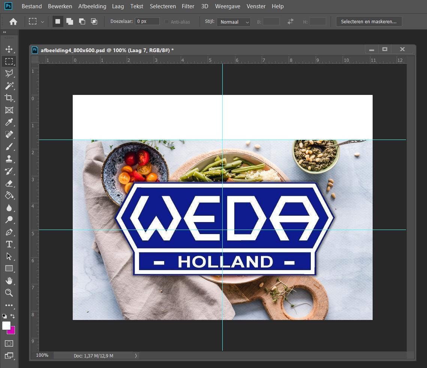Activate the Pen tool
The image size is (427, 368).
pos(9,232)
